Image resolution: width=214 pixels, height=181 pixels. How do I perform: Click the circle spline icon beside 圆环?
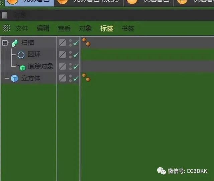(x=21, y=55)
